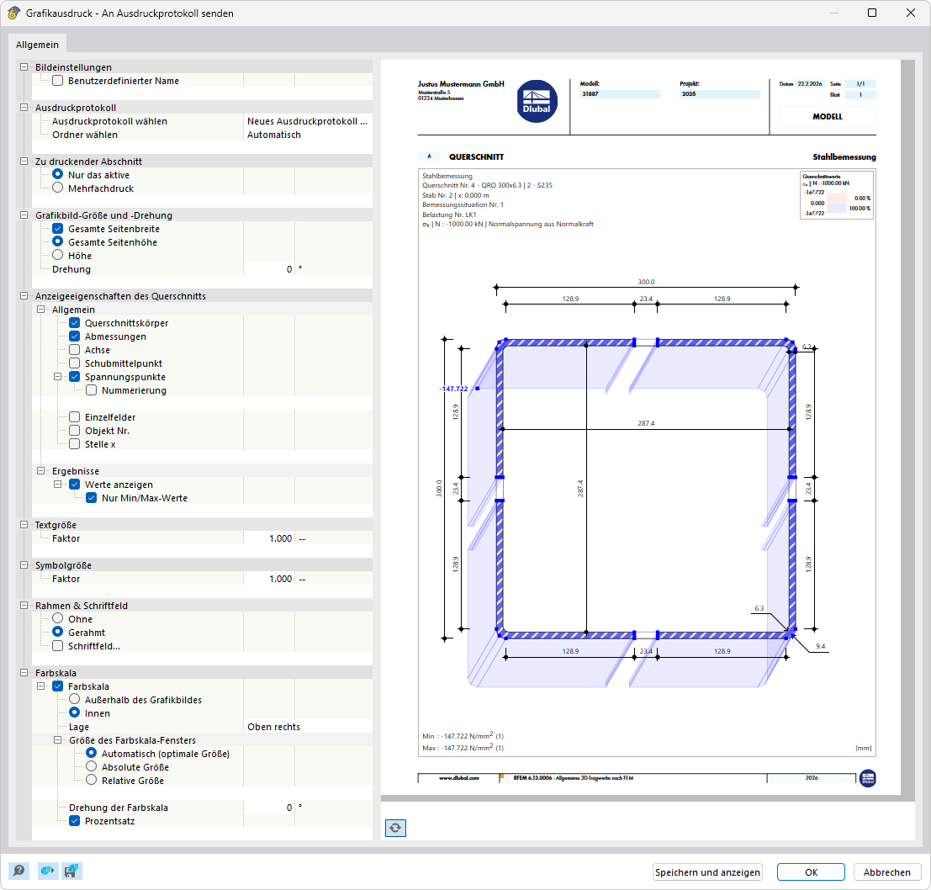Uncheck the Querschnittskörper checkbox
Image resolution: width=931 pixels, height=890 pixels.
coord(74,323)
